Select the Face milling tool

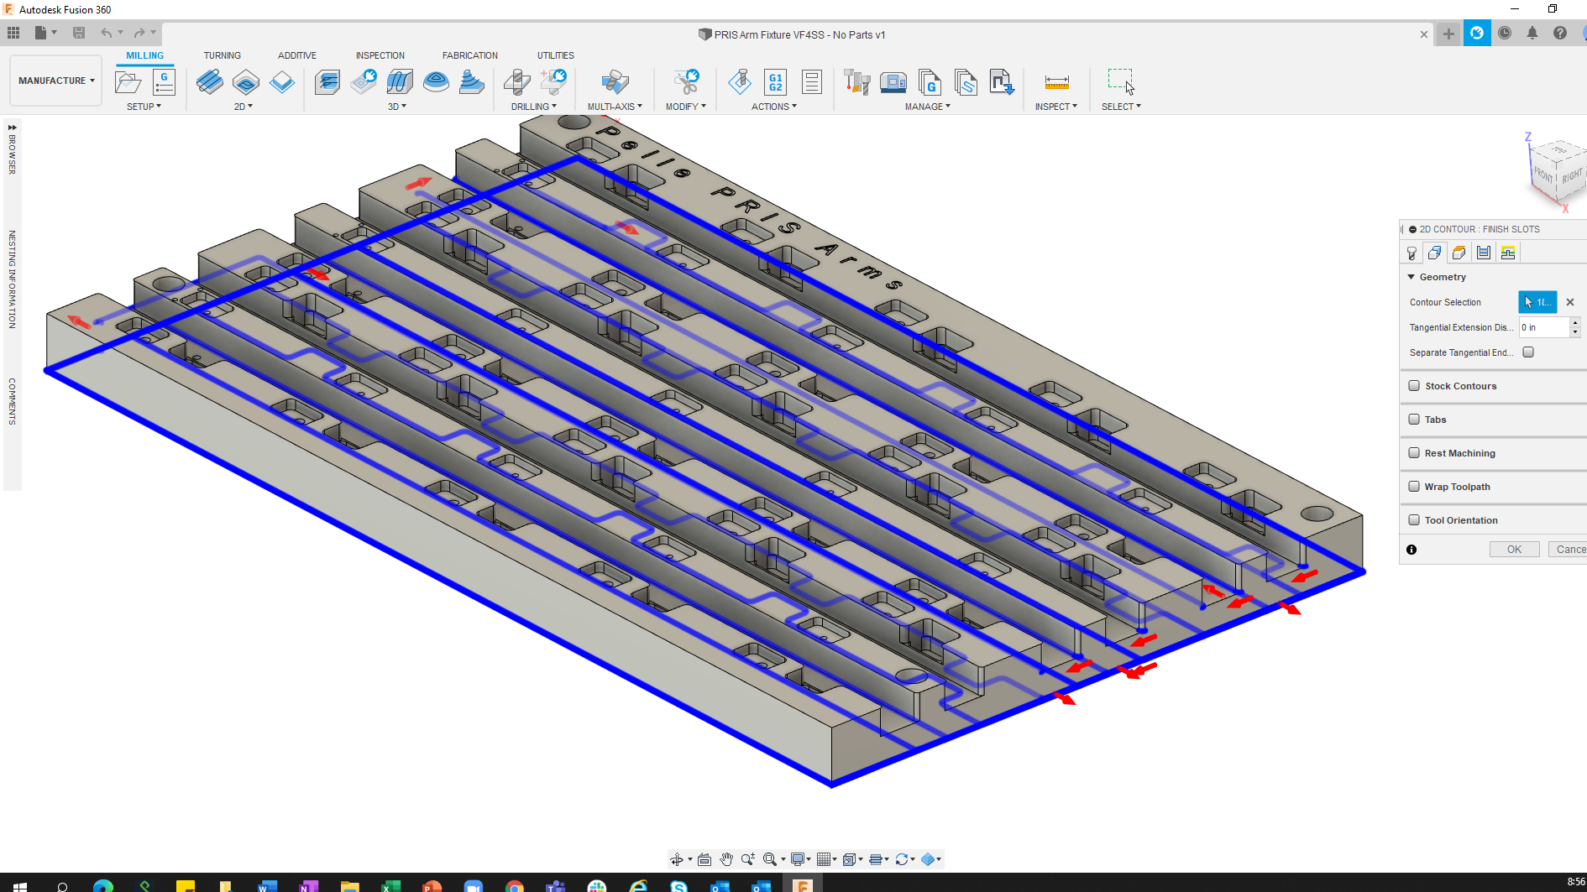[210, 82]
